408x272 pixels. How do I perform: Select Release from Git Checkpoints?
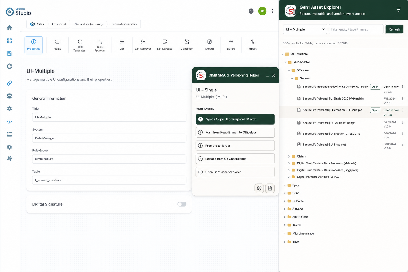[235, 159]
